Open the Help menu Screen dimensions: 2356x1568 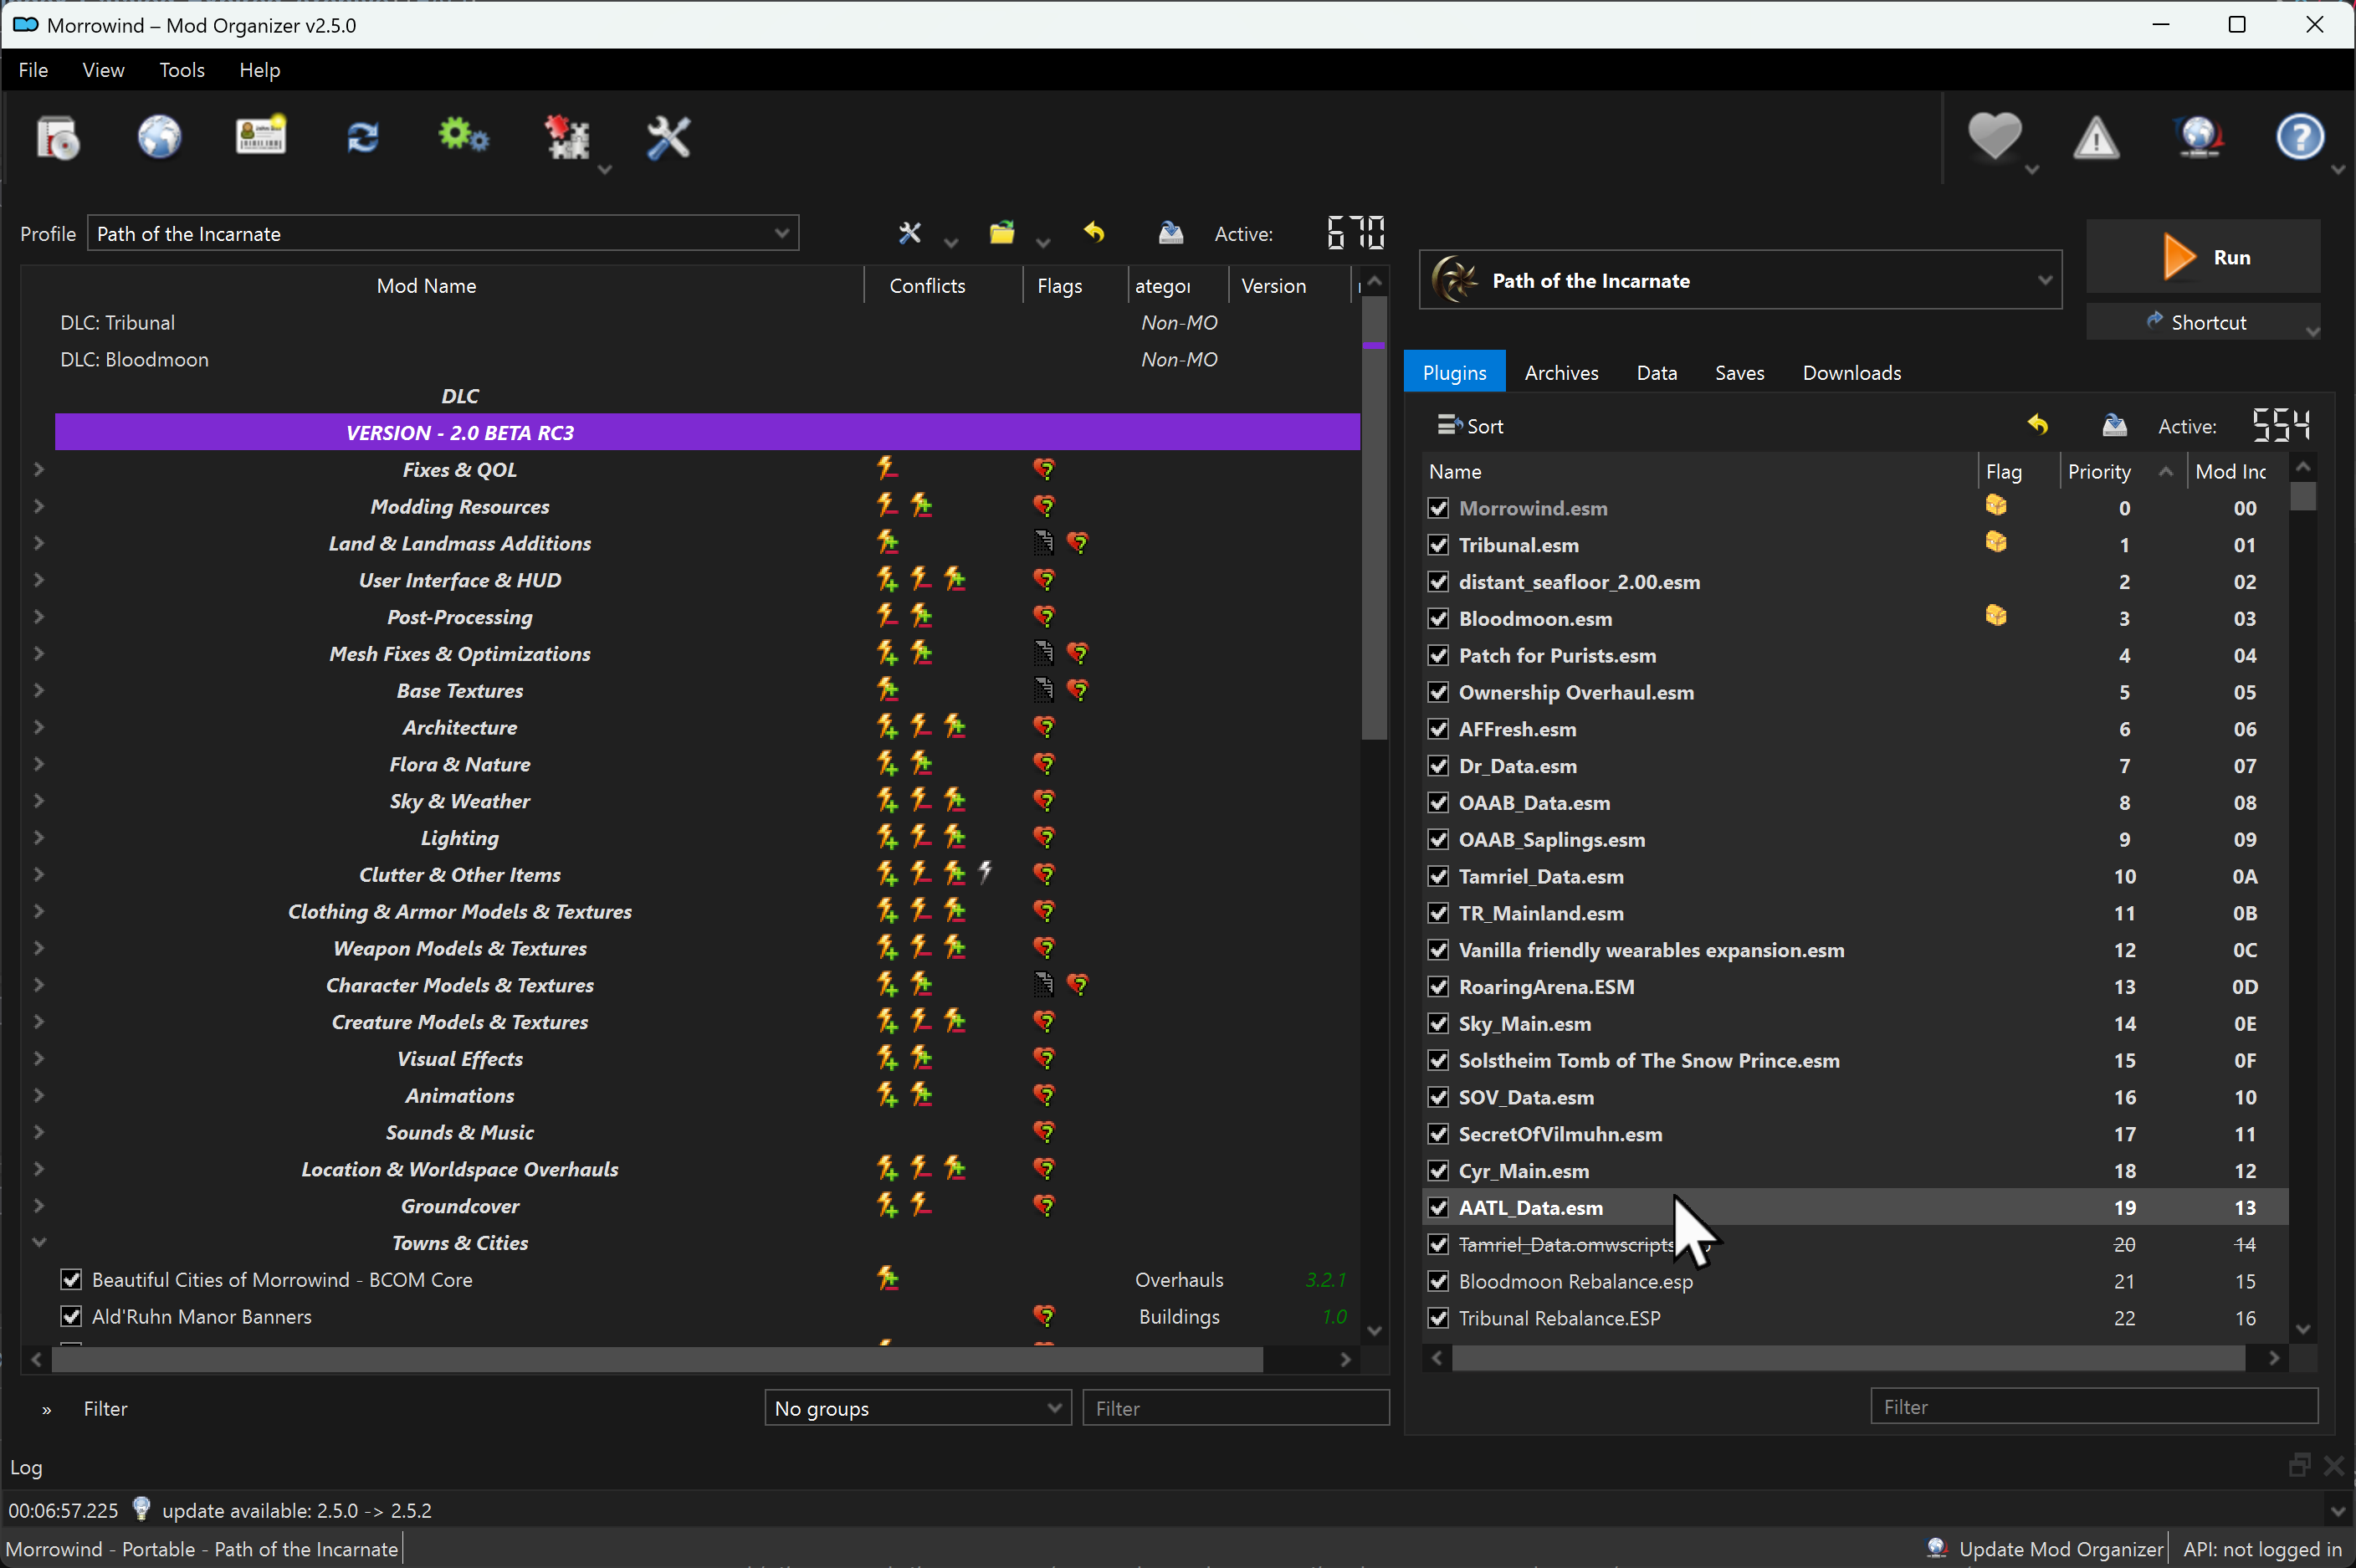tap(259, 70)
